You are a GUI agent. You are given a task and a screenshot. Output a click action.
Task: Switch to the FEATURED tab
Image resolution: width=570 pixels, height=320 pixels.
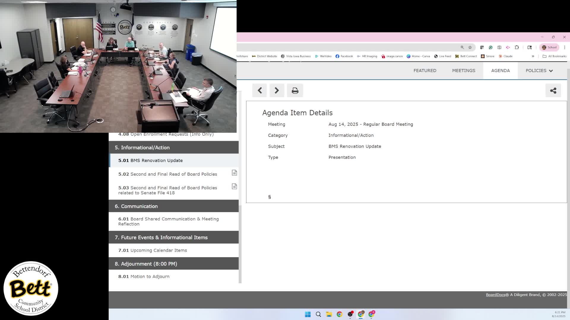(x=425, y=71)
